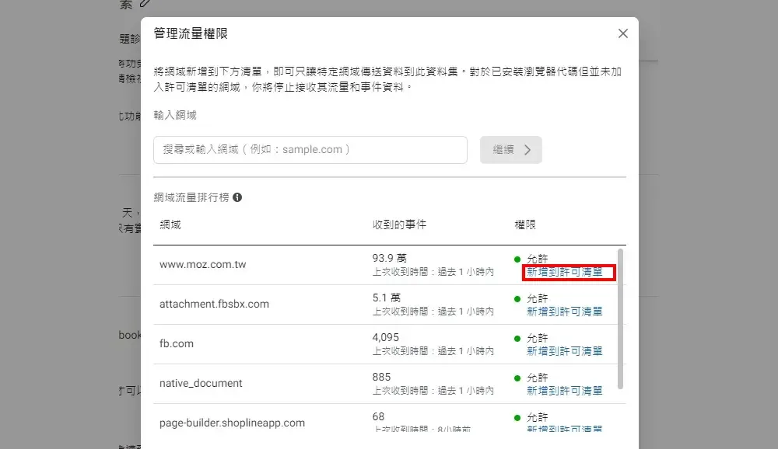Click the 網域流量排行榜 heading

tap(191, 197)
